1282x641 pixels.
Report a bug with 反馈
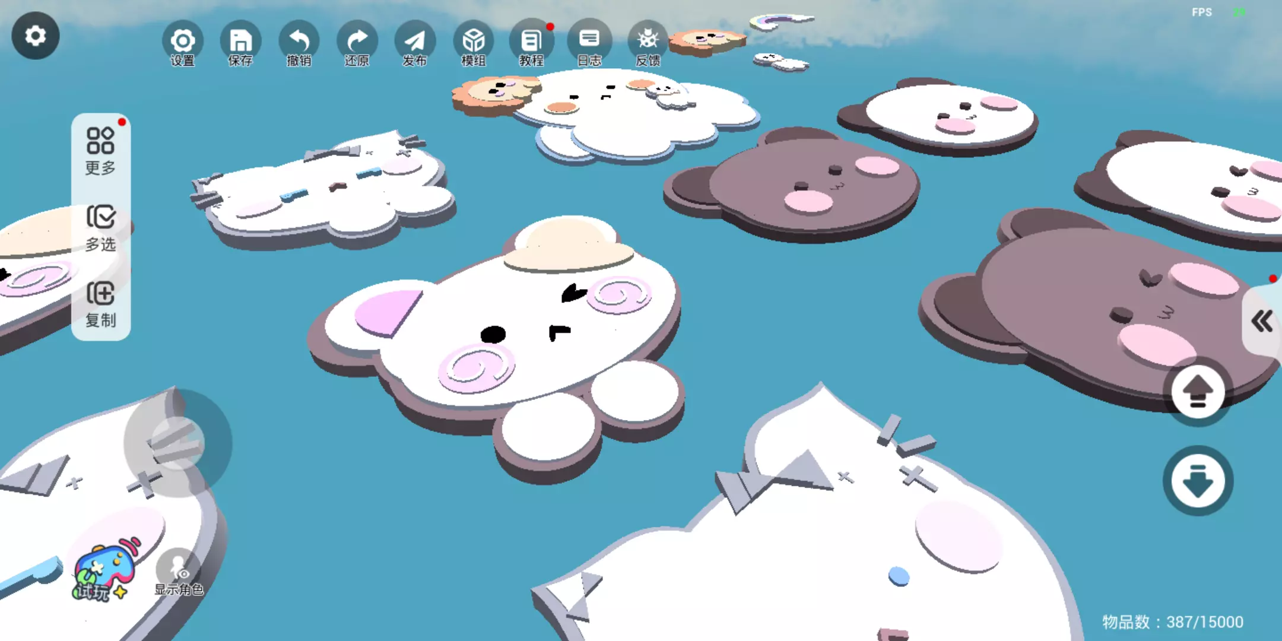click(x=648, y=43)
